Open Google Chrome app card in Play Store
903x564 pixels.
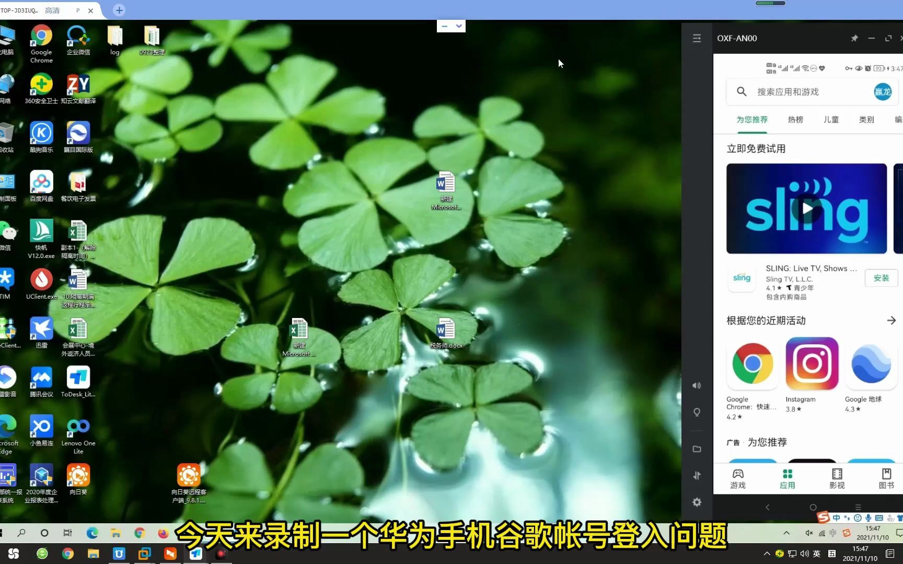coord(752,379)
